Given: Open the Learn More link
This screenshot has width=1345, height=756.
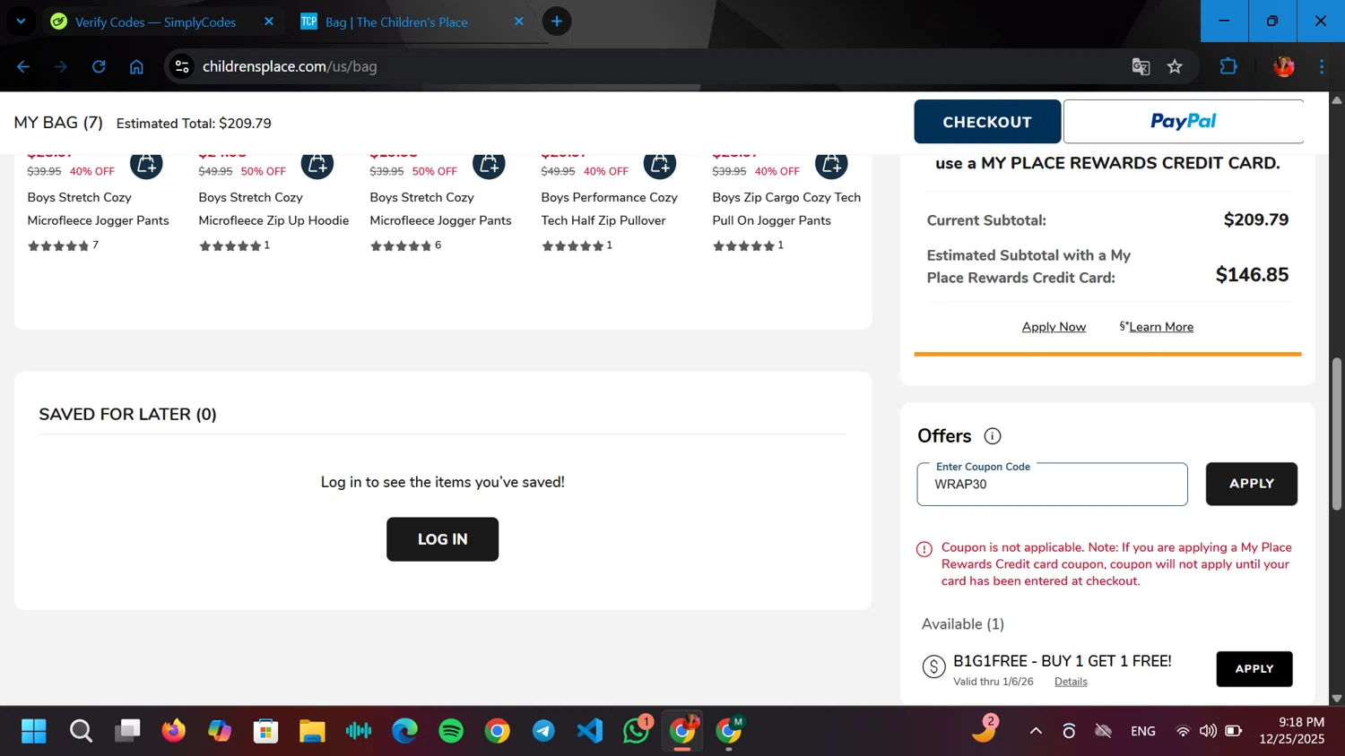Looking at the screenshot, I should click(x=1161, y=327).
